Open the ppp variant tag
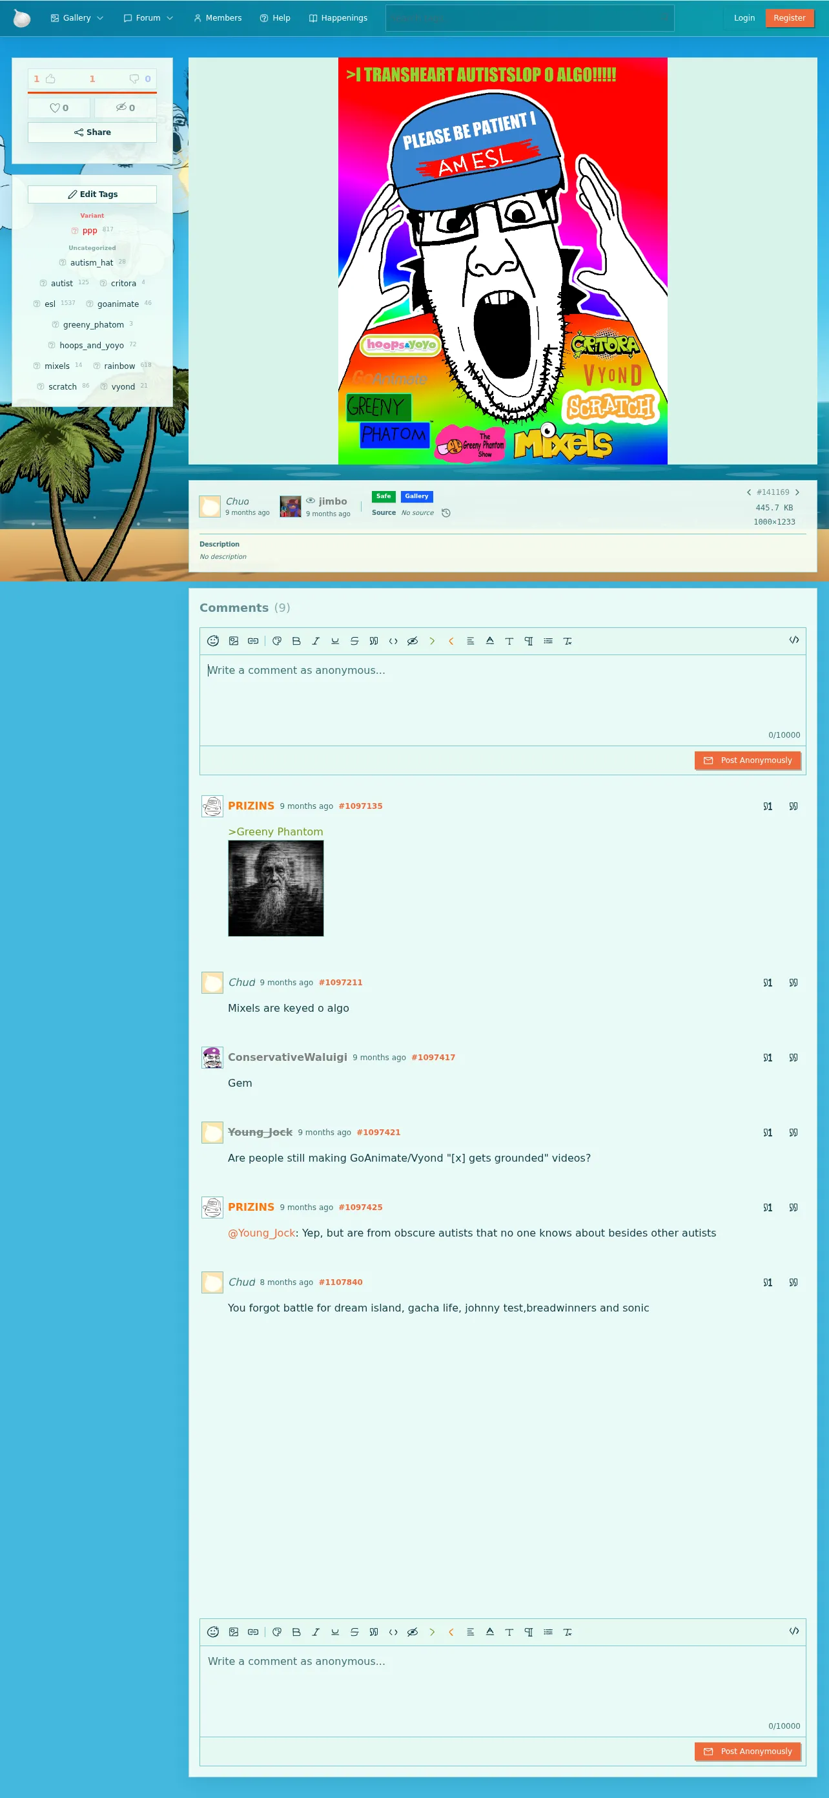 pos(90,231)
